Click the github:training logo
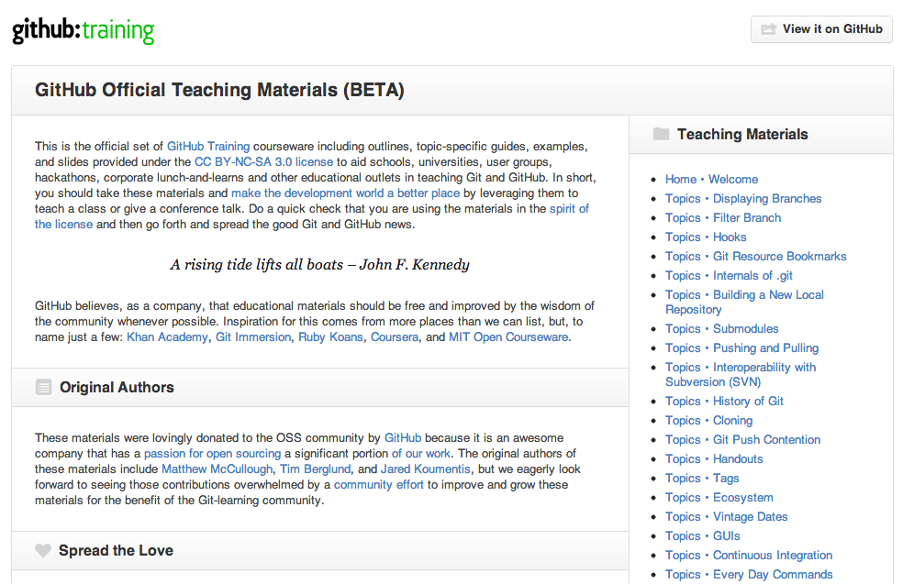 (x=84, y=30)
